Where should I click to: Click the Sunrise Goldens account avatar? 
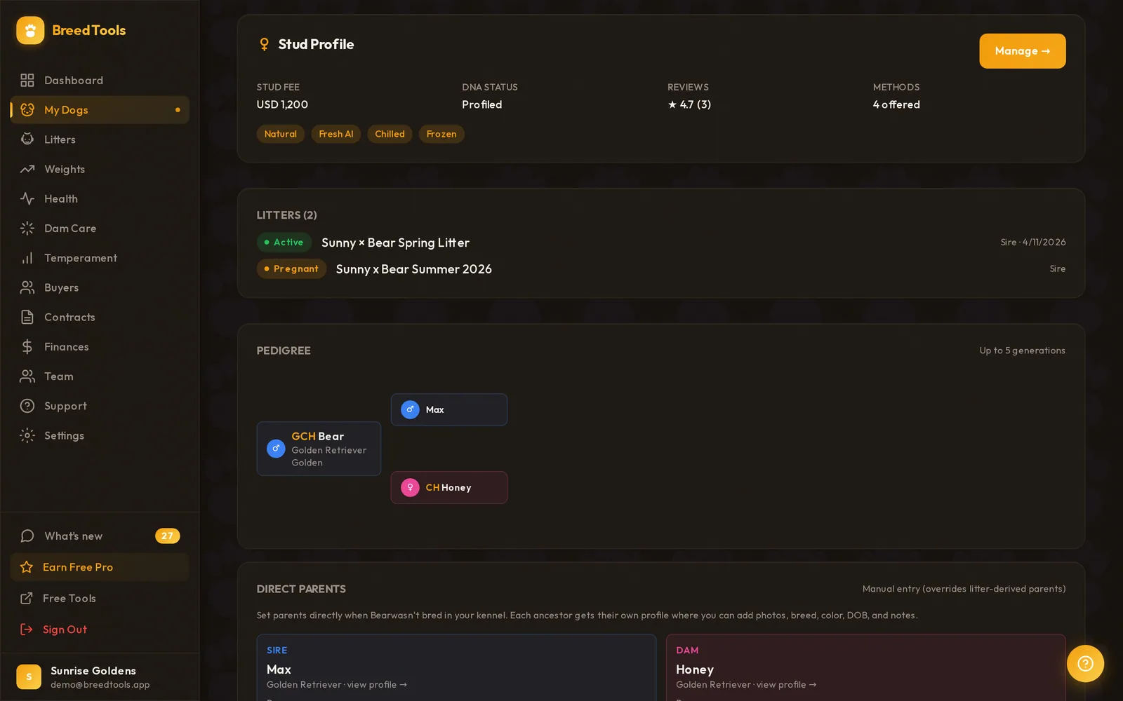[x=29, y=676]
